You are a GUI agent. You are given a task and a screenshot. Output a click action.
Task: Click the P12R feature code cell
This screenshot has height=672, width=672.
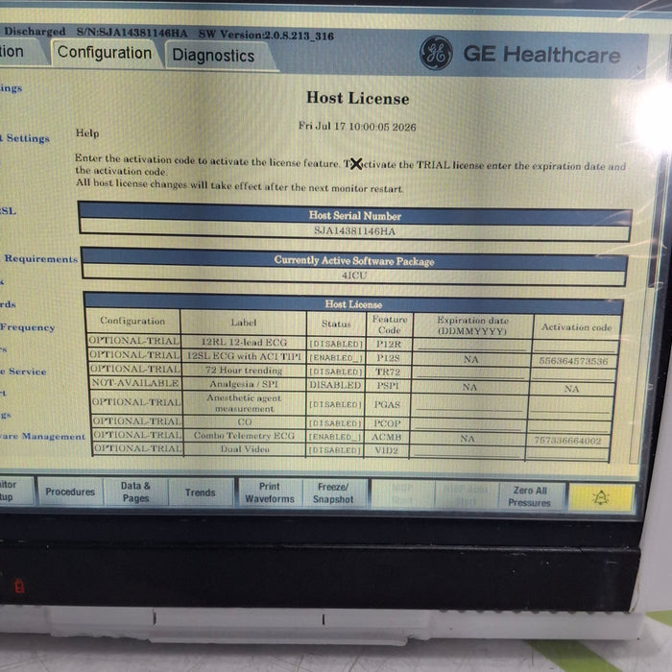(389, 344)
